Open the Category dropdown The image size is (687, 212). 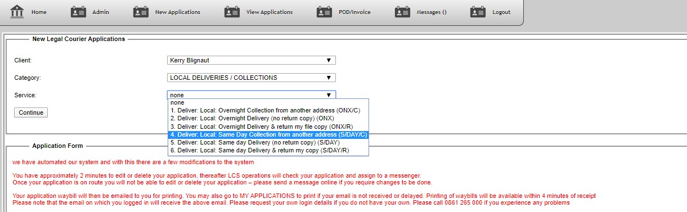click(252, 78)
